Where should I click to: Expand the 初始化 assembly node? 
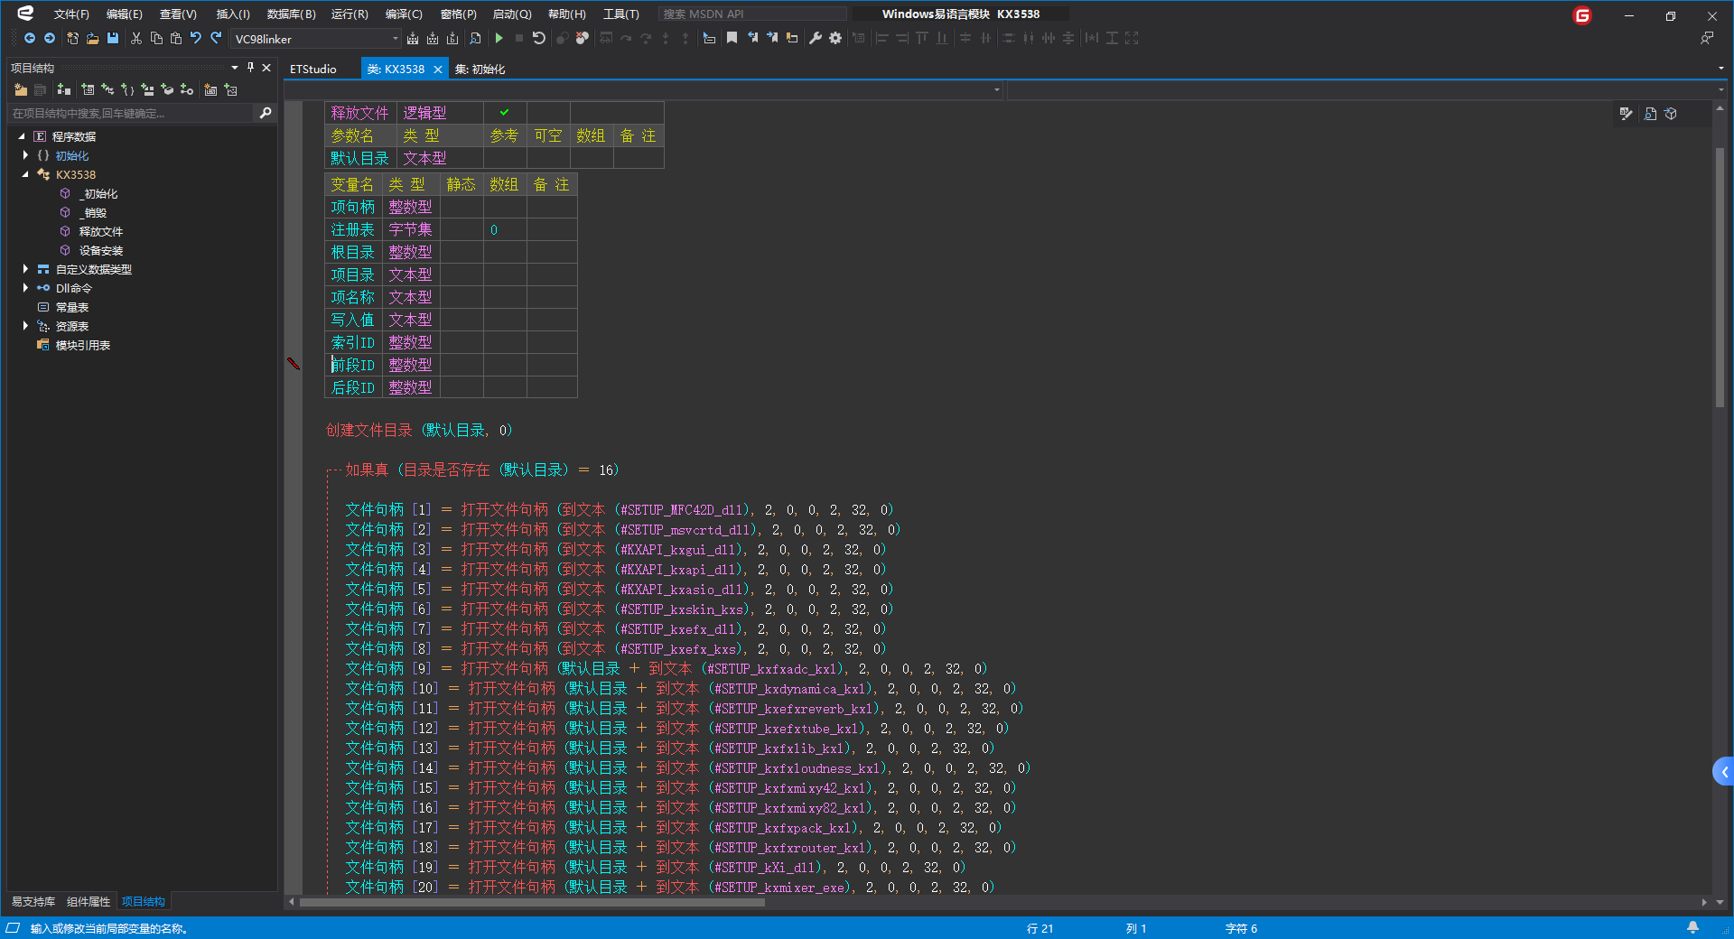[25, 155]
